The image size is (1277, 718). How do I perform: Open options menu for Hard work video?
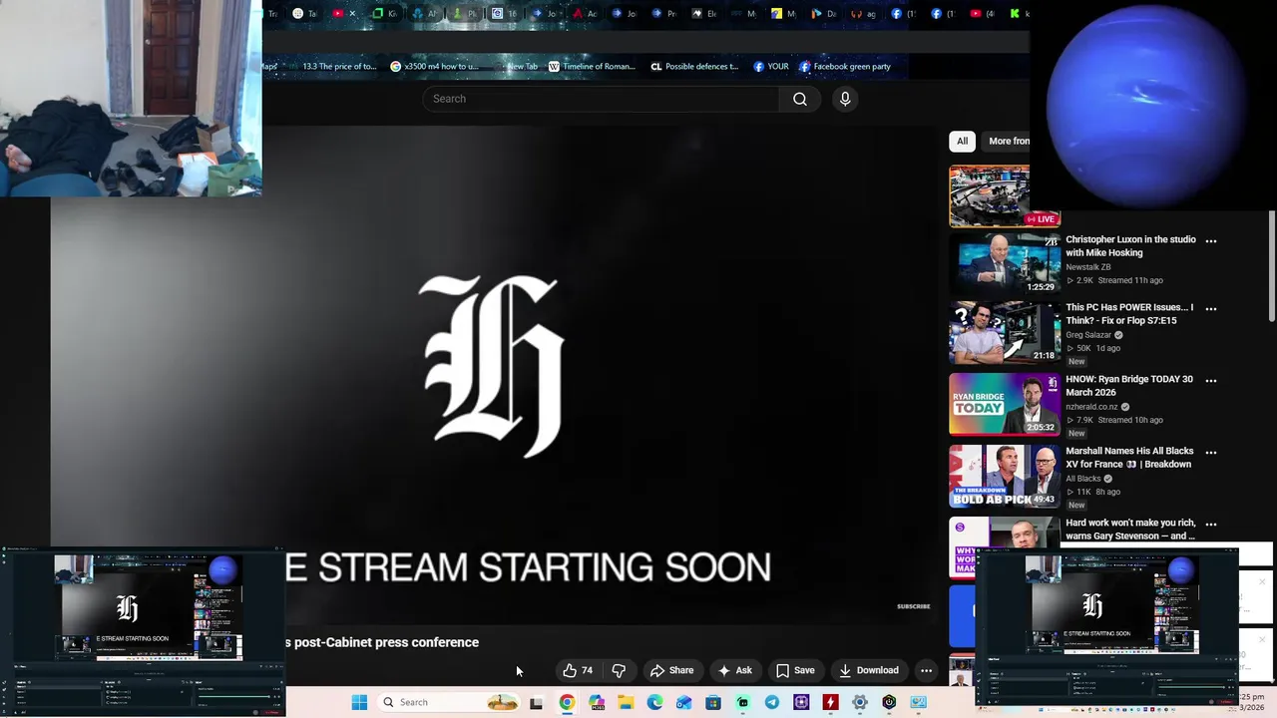click(x=1211, y=525)
